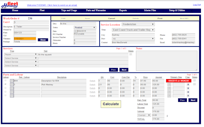The image size is (204, 127).
Task: Open the Trips and Usage menu
Action: point(69,11)
